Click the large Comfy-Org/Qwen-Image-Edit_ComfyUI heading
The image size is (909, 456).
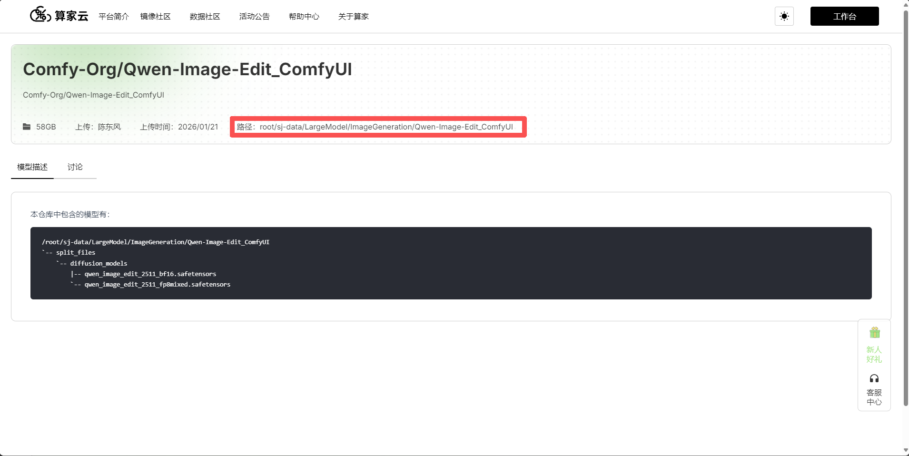click(x=188, y=69)
